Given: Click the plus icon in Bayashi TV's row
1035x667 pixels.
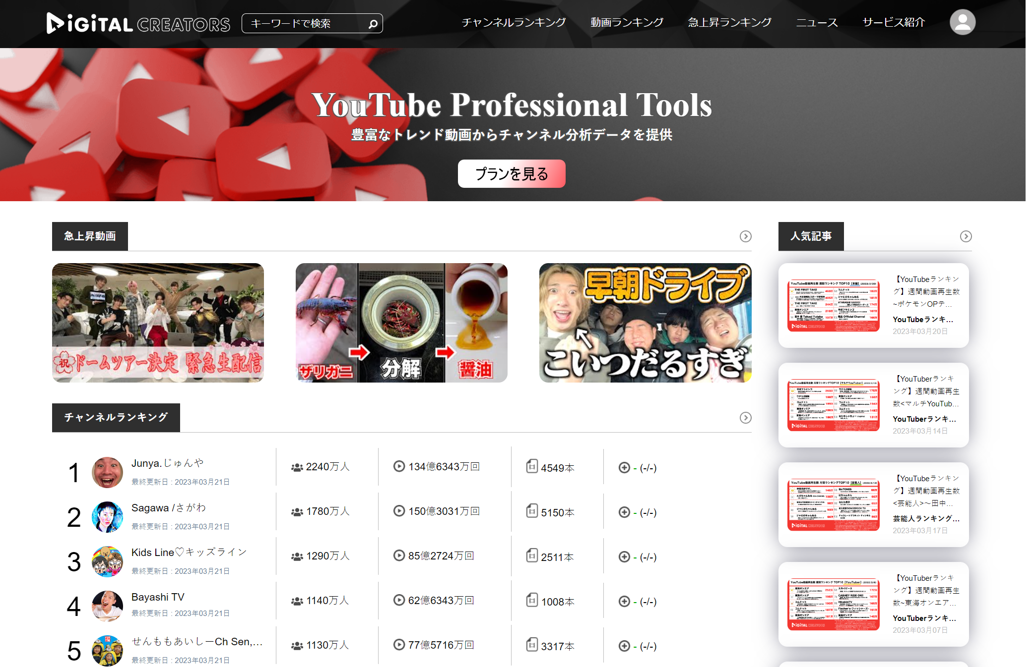Looking at the screenshot, I should [x=624, y=602].
